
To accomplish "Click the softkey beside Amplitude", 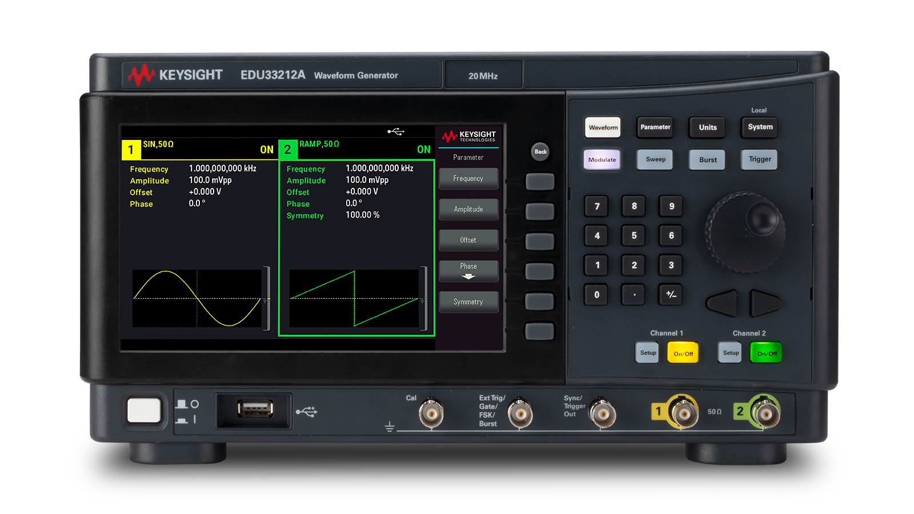I will (540, 211).
